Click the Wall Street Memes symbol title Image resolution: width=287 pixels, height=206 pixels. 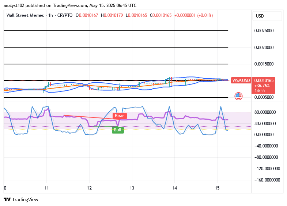25,15
